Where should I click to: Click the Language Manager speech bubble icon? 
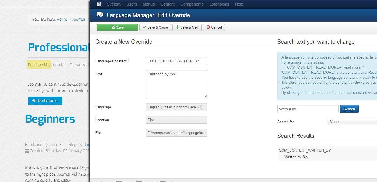point(99,15)
